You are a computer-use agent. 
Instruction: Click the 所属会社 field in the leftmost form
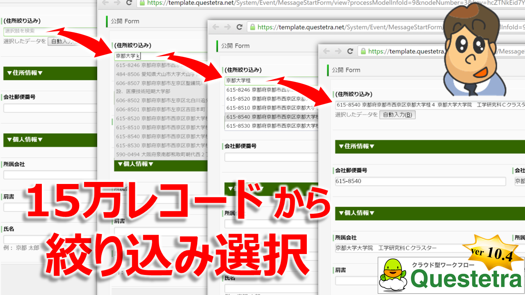pyautogui.click(x=50, y=175)
